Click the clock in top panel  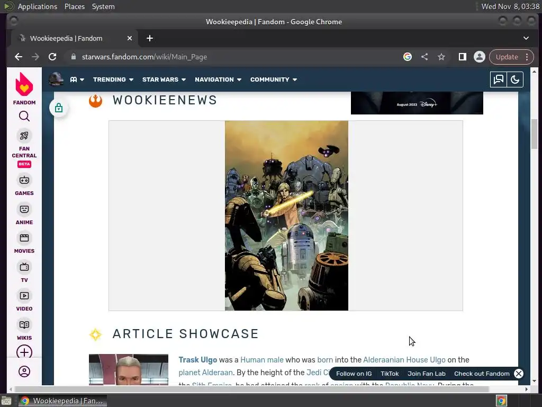(x=510, y=6)
